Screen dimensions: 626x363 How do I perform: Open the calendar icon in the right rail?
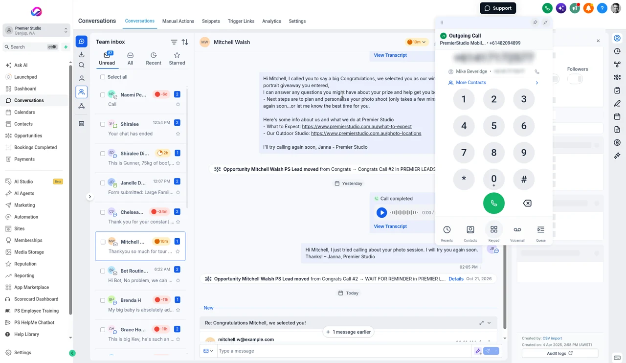pos(617,116)
